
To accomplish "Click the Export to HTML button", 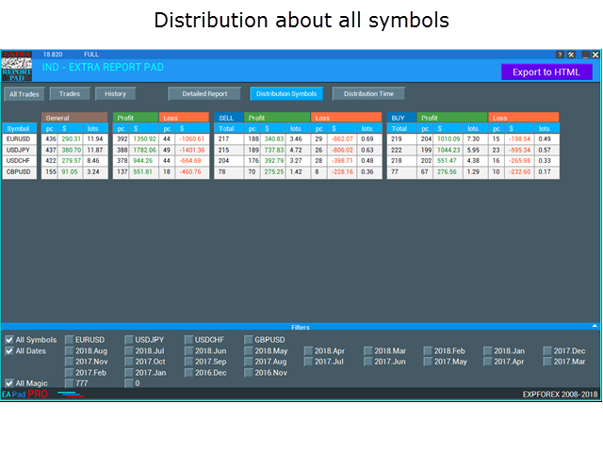I will pos(546,72).
